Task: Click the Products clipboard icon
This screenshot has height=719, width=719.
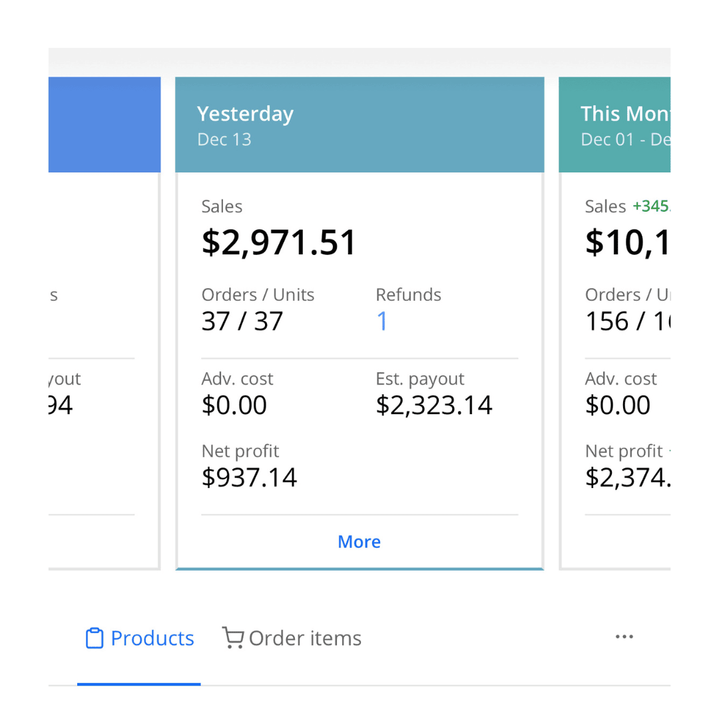Action: 95,638
